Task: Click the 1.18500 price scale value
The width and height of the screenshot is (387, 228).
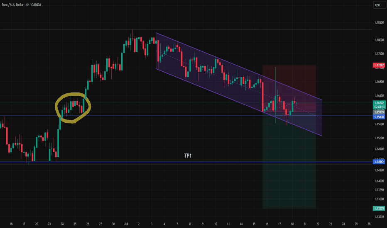Action: pyautogui.click(x=379, y=22)
